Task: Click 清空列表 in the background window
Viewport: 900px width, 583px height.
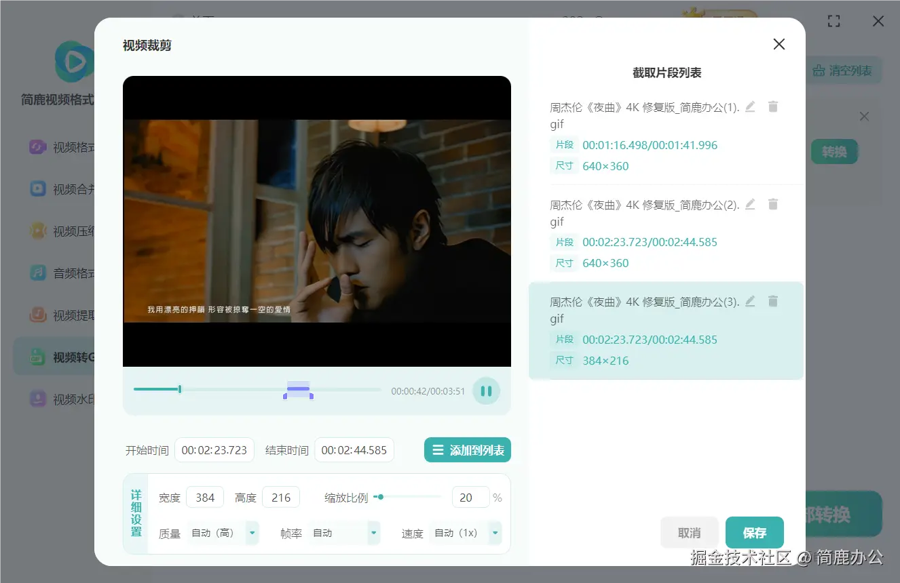Action: [844, 71]
